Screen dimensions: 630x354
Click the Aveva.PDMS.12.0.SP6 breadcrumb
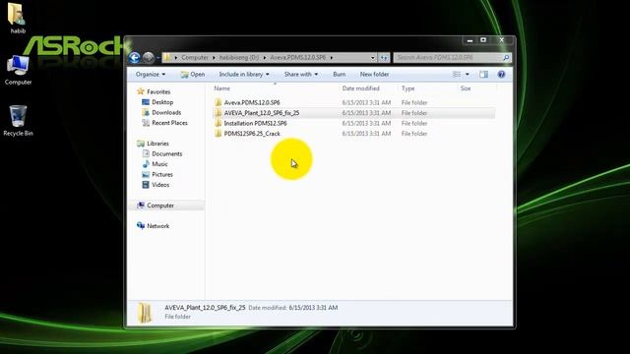[297, 58]
